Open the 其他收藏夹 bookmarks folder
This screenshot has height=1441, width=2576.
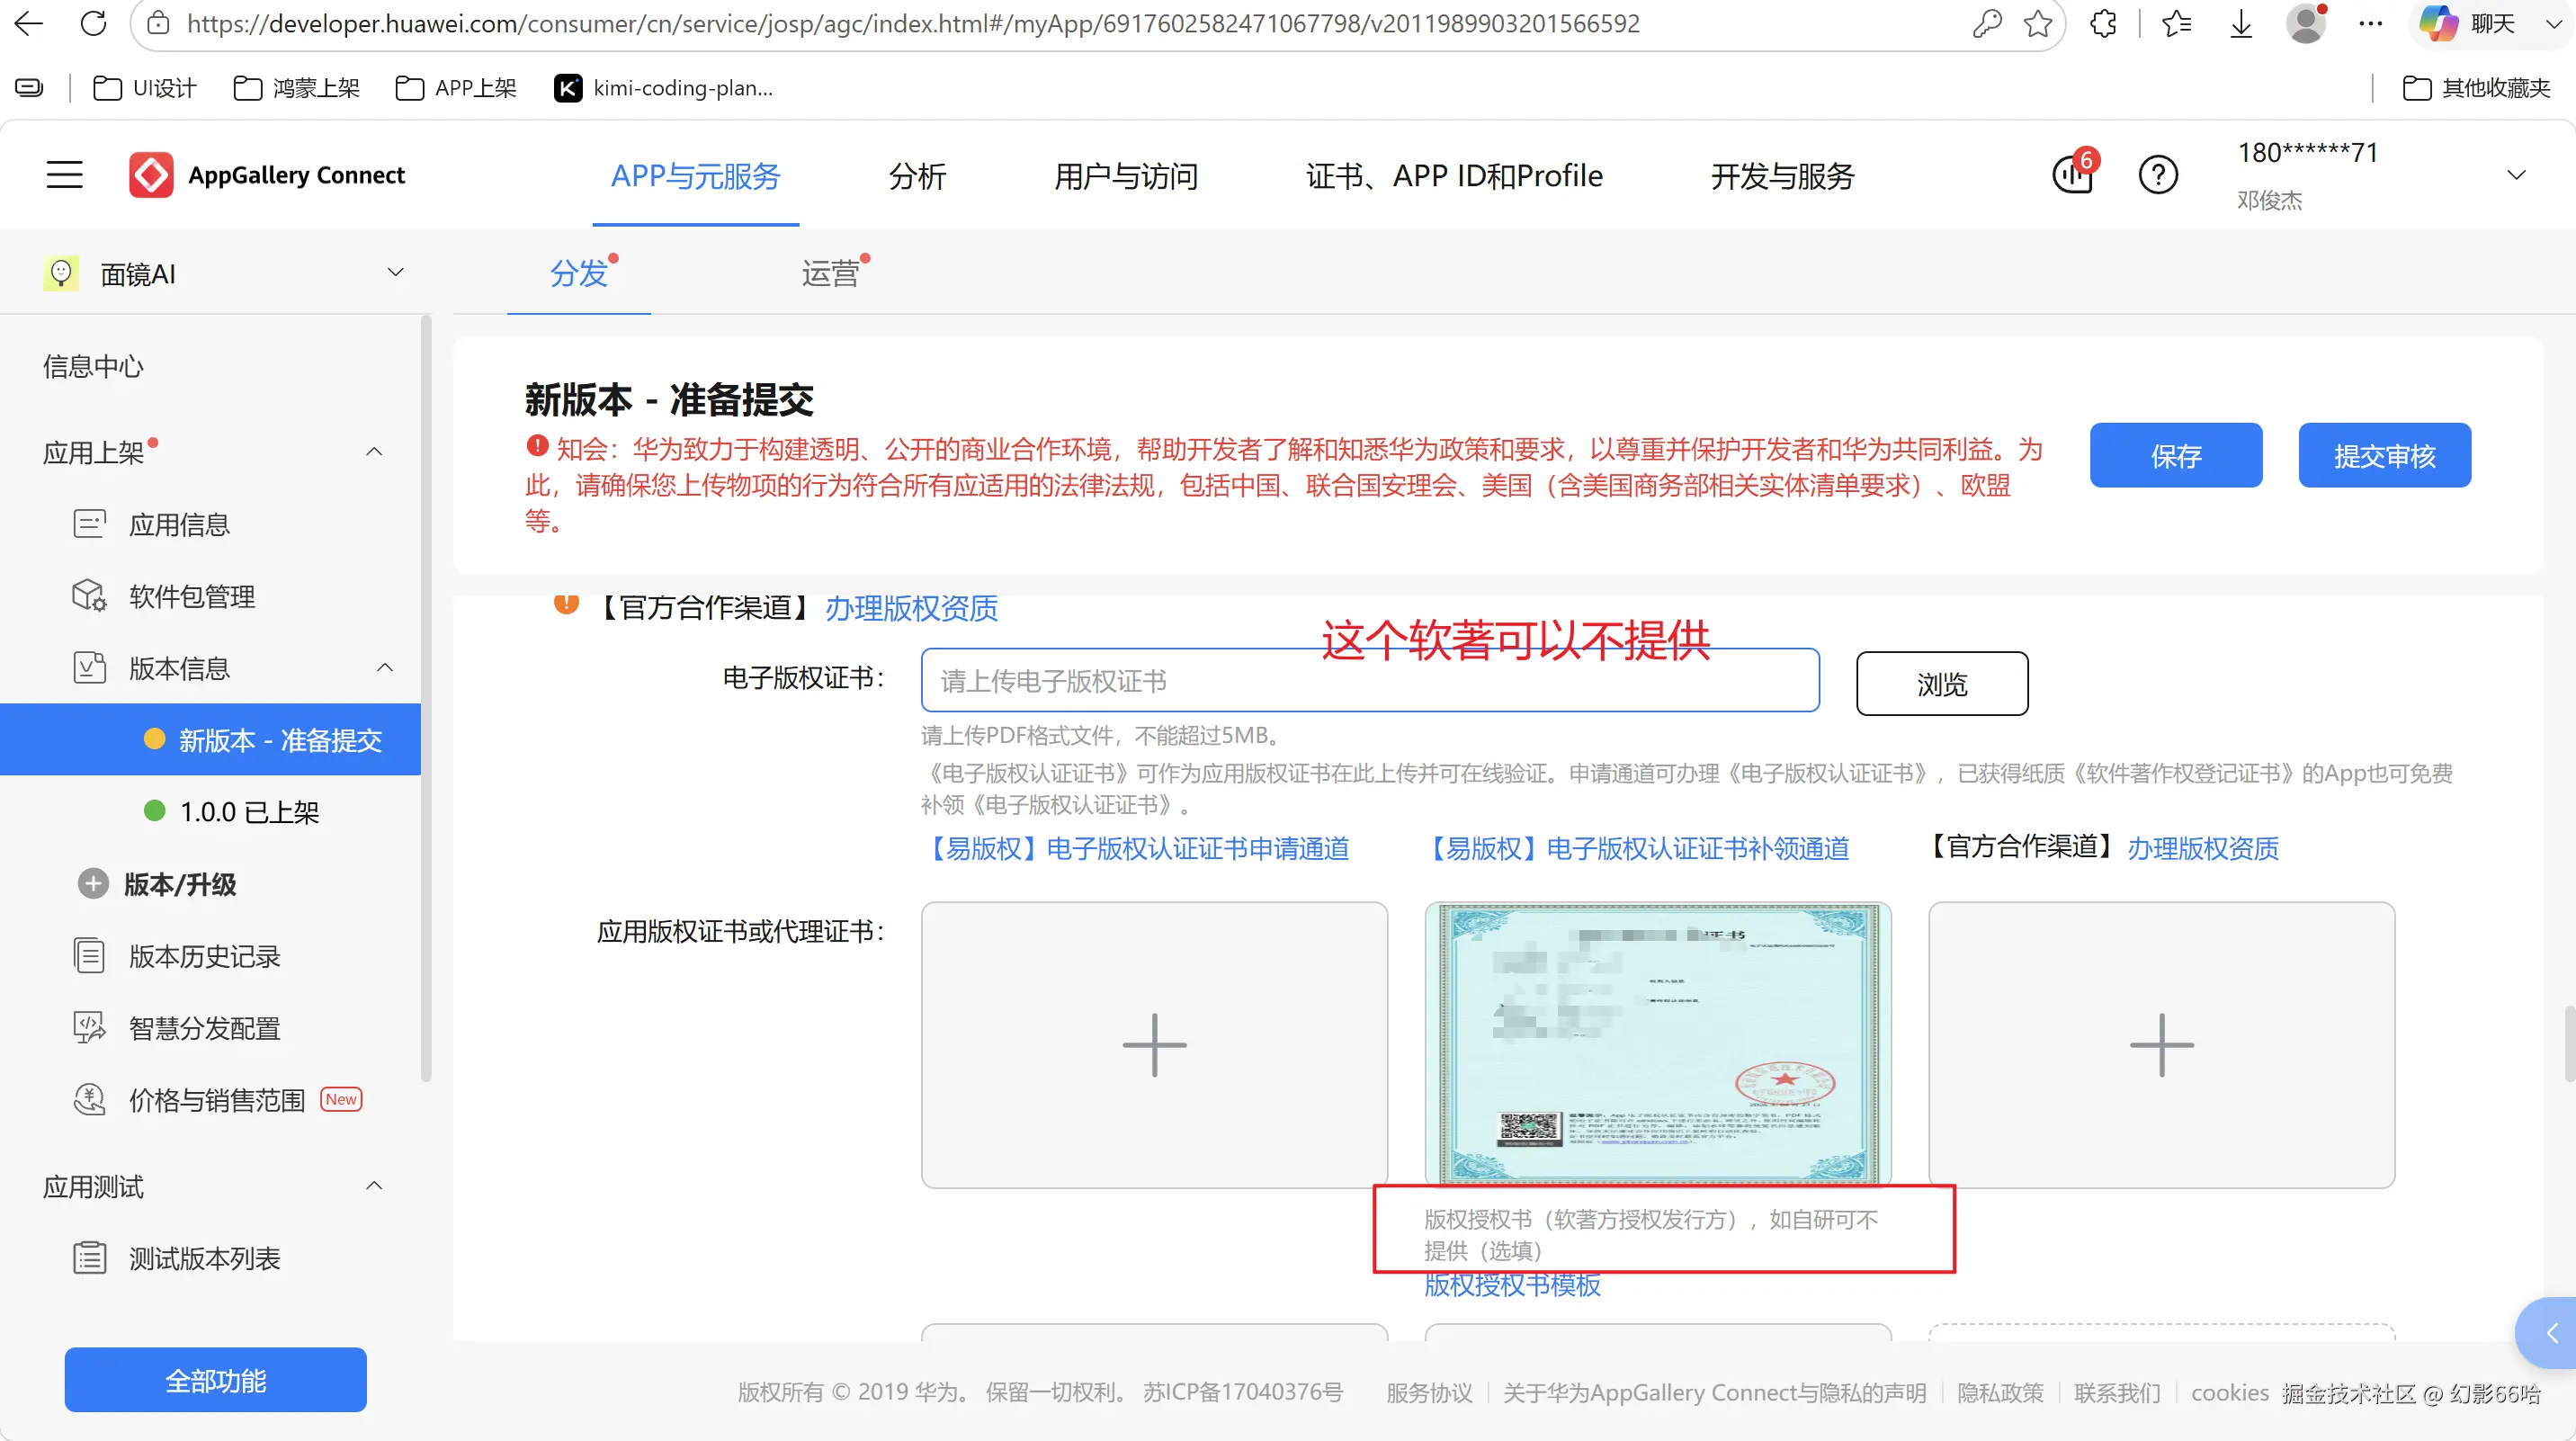pos(2477,88)
